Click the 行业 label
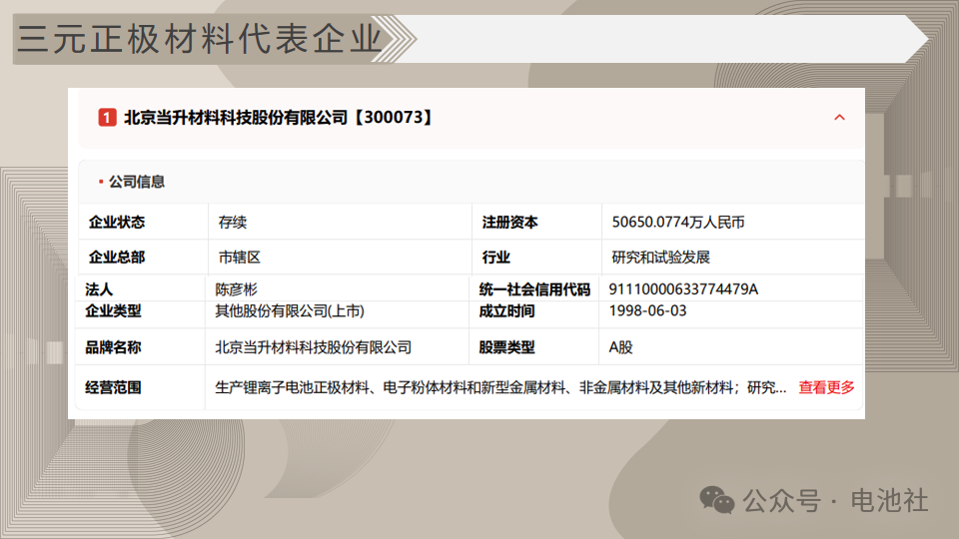This screenshot has height=539, width=959. (x=496, y=258)
